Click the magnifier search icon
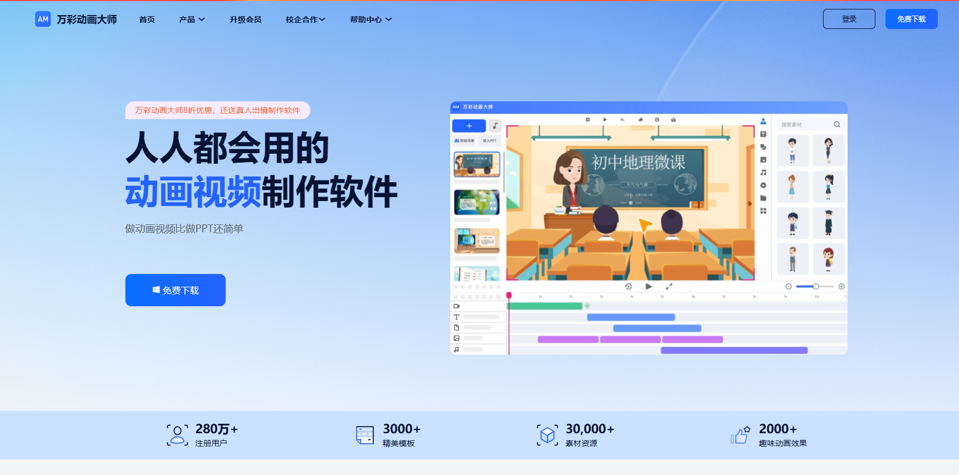 point(837,125)
